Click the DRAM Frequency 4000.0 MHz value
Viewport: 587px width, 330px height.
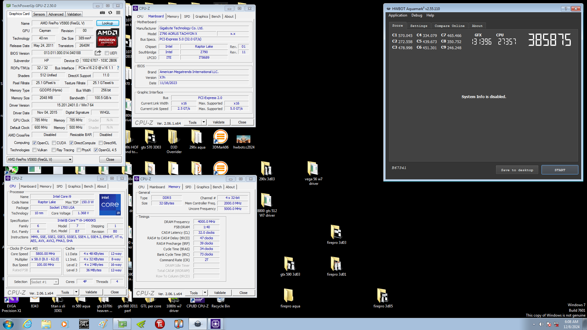coord(206,222)
